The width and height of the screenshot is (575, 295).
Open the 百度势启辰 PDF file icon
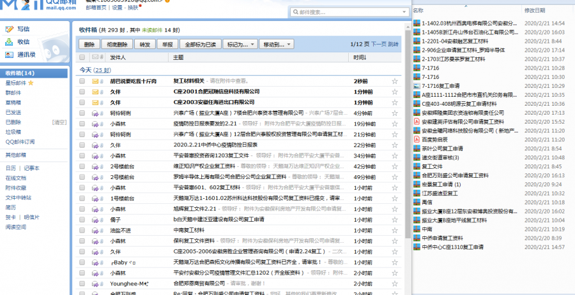click(x=417, y=140)
